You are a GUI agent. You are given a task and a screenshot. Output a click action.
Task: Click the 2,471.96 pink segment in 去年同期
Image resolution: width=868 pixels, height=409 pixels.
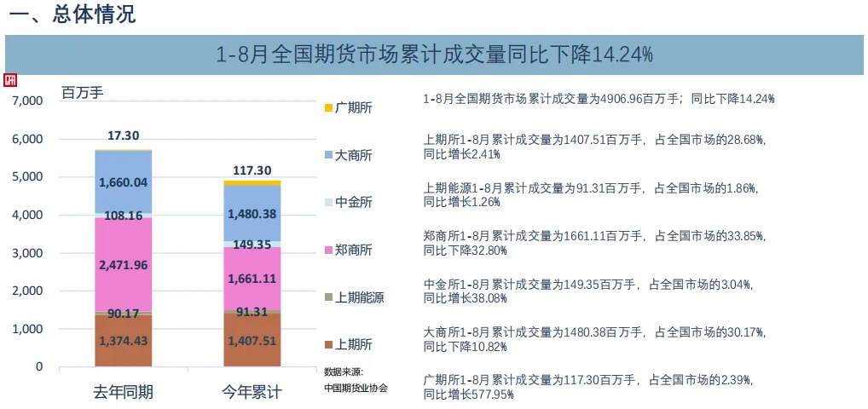pyautogui.click(x=124, y=264)
